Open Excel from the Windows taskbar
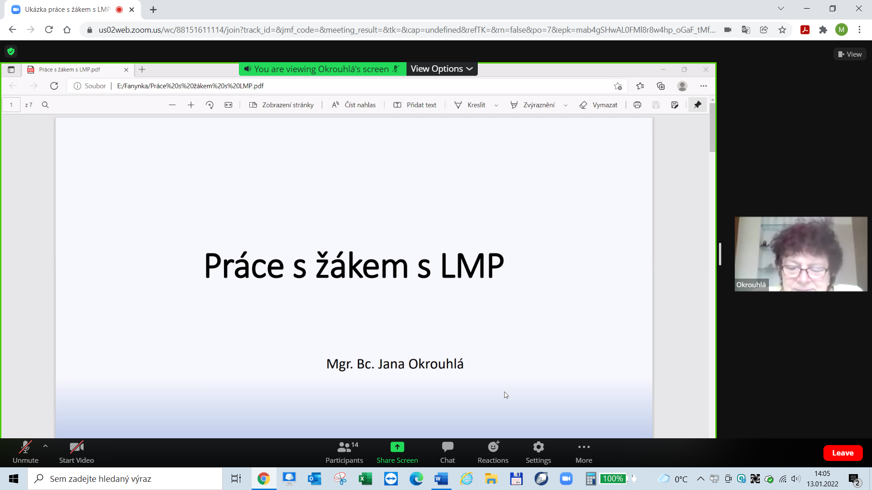The height and width of the screenshot is (490, 872). pyautogui.click(x=365, y=479)
